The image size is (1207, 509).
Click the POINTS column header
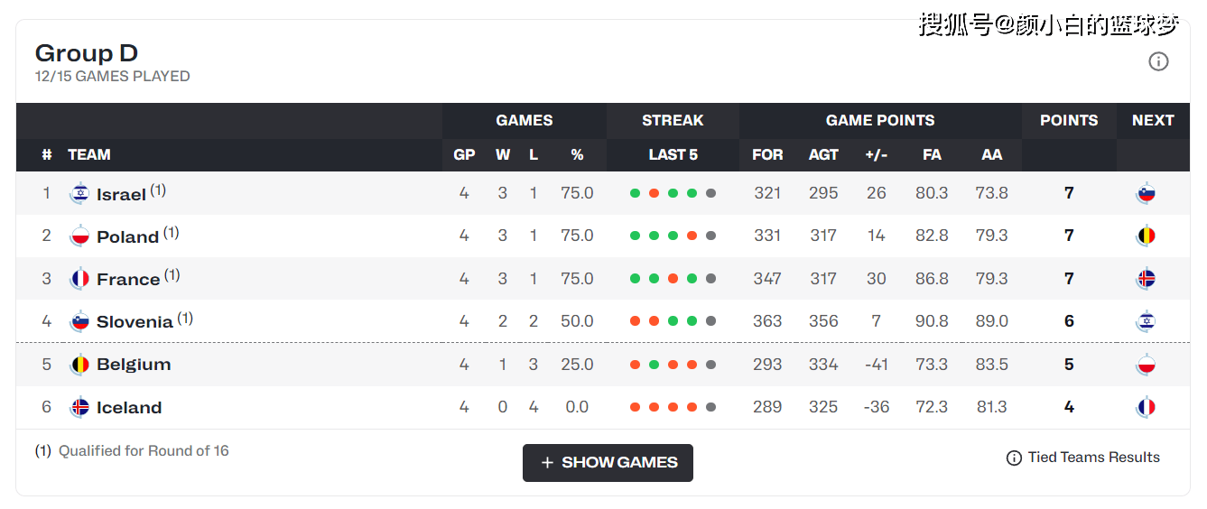(x=1069, y=120)
